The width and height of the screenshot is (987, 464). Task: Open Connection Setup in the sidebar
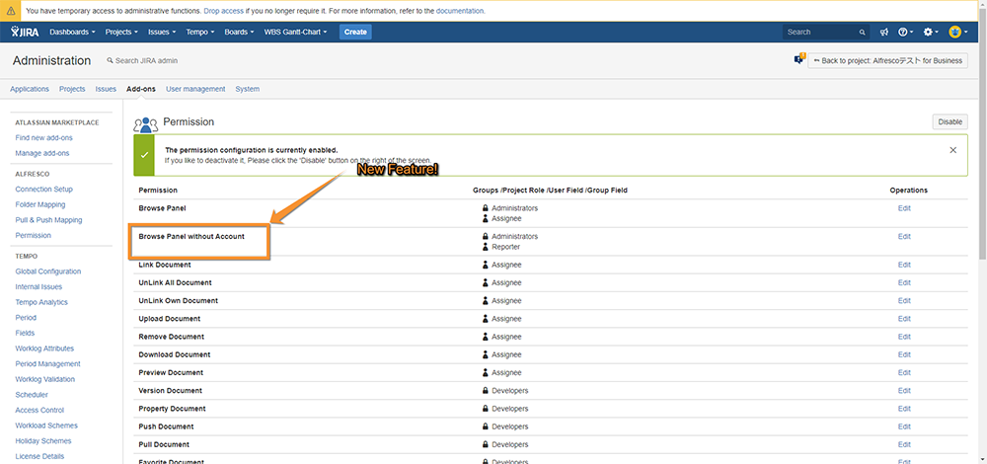pos(44,189)
